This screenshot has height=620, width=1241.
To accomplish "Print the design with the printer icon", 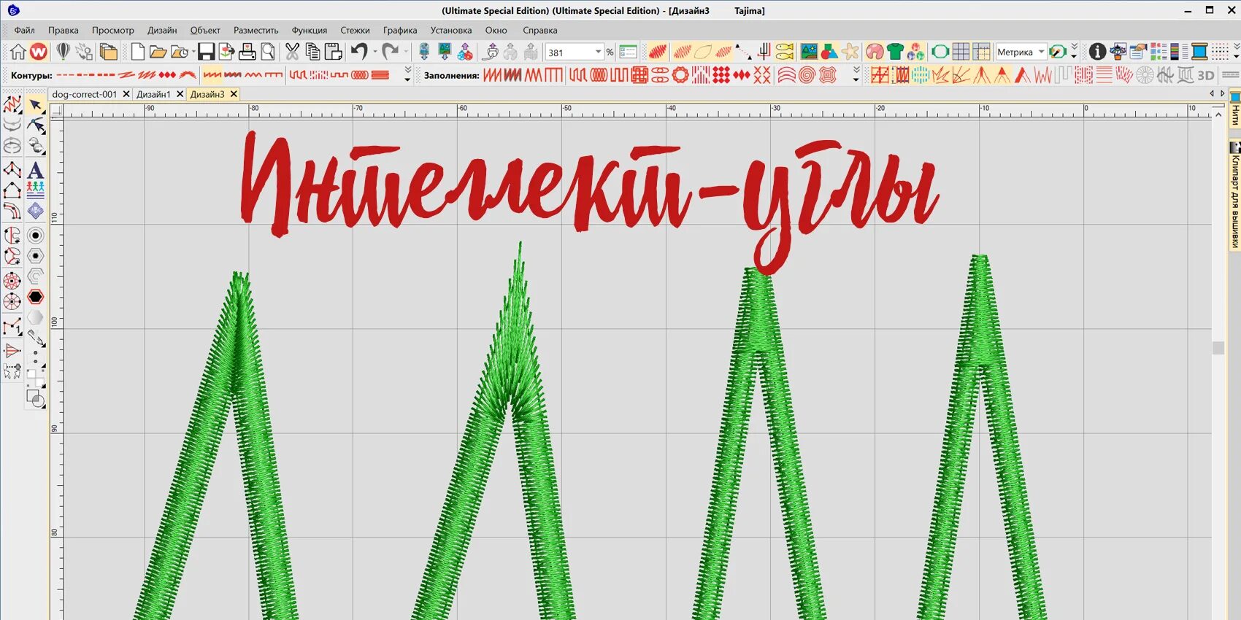I will point(247,52).
